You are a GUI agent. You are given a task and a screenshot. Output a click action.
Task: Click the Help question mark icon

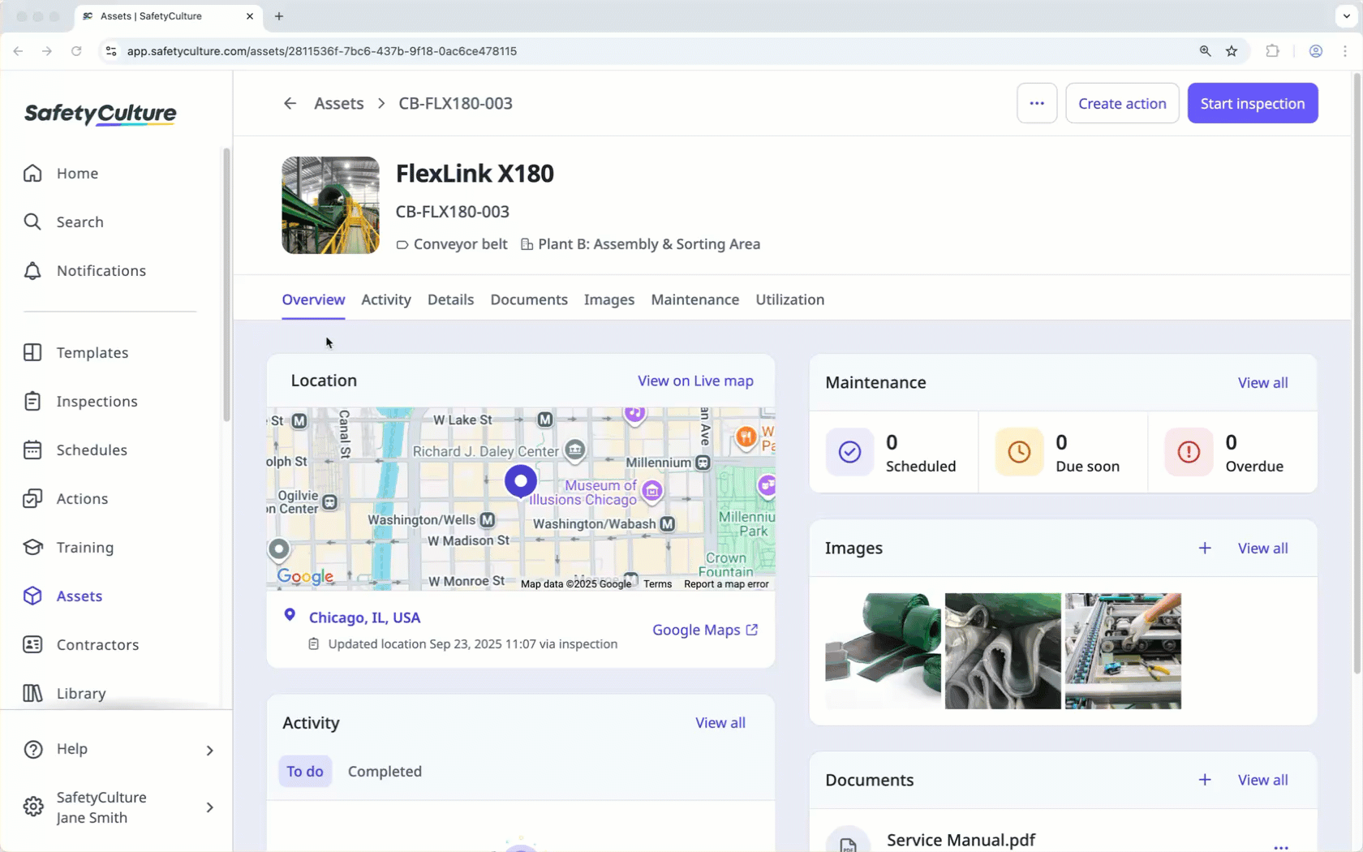click(x=33, y=749)
